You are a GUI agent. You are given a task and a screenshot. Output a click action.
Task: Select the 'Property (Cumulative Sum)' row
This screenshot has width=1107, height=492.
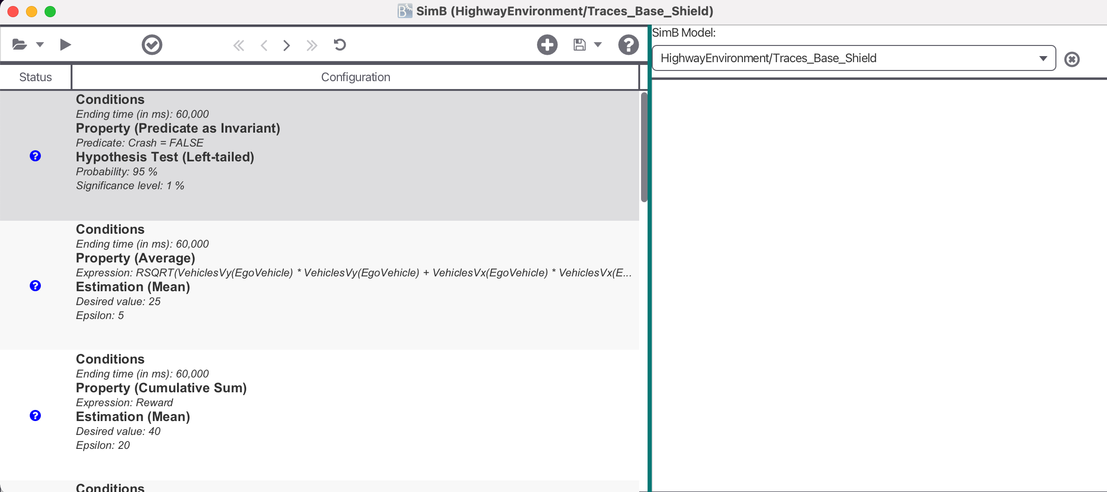pos(161,388)
